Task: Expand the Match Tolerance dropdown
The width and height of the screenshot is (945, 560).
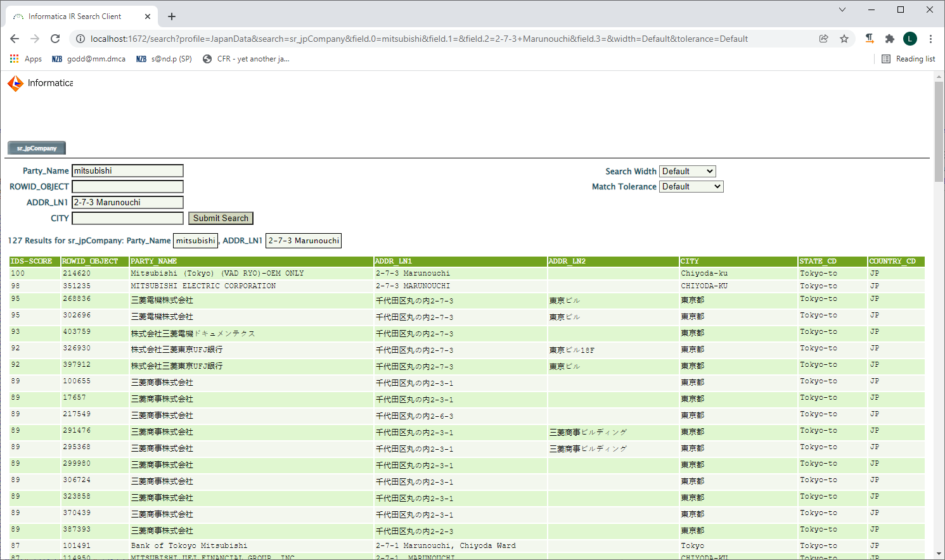Action: [691, 186]
